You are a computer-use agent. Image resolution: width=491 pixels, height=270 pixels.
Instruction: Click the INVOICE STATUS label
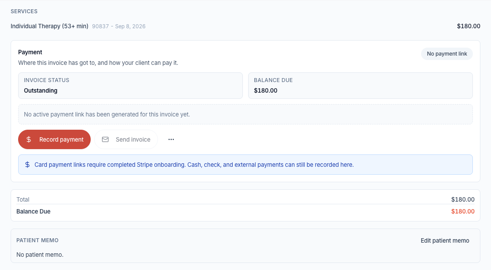coord(46,80)
